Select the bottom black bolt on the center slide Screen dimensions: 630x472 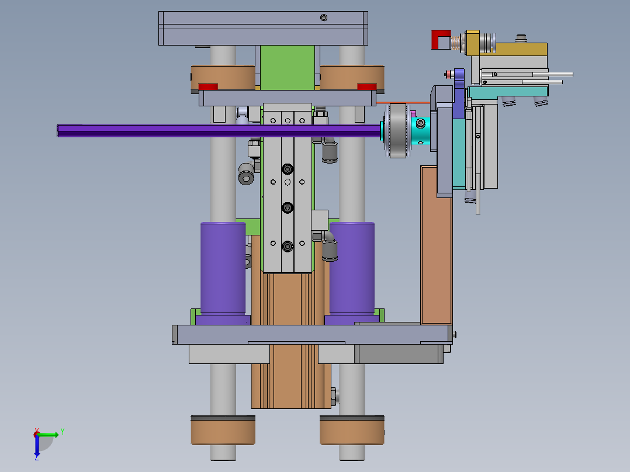(288, 247)
